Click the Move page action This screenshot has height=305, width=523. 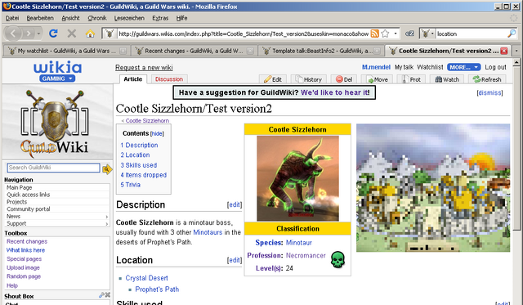coord(378,79)
